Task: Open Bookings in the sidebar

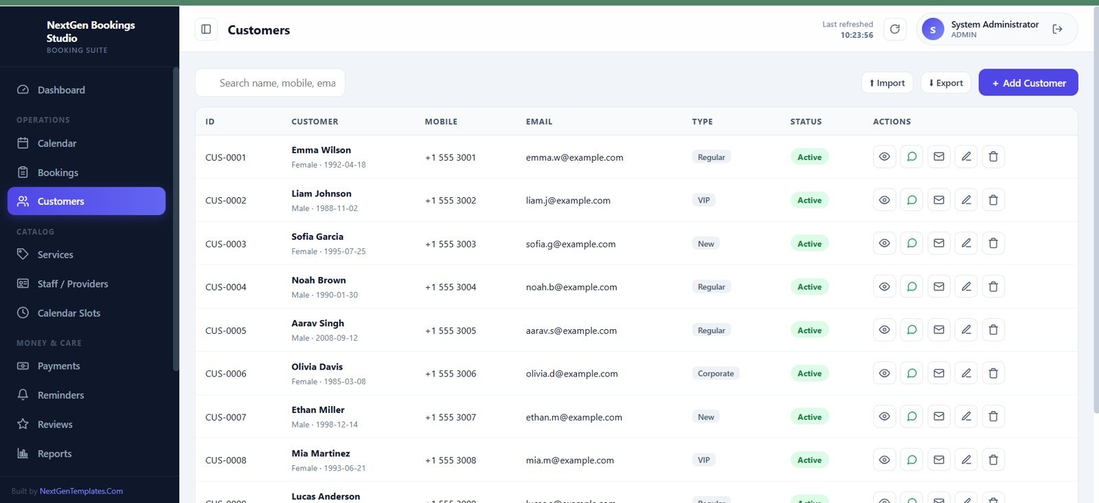Action: (87, 172)
